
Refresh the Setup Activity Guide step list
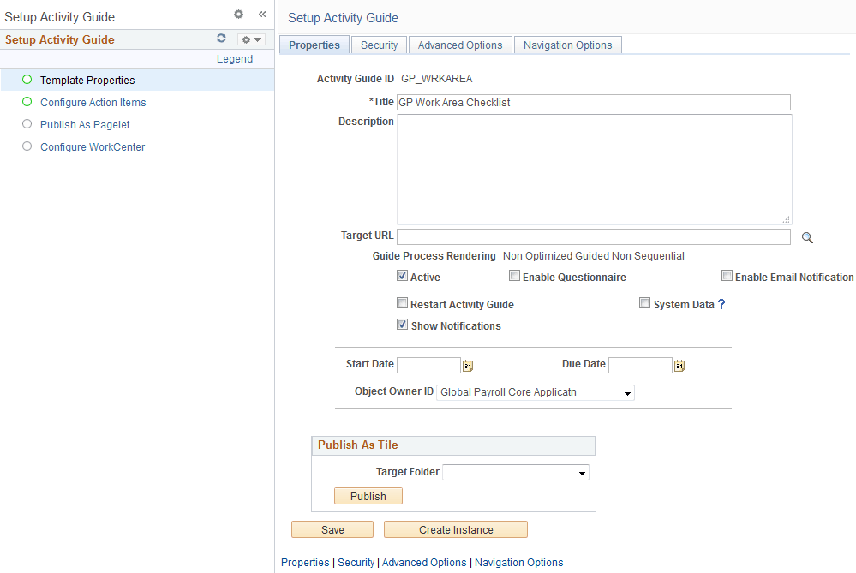tap(221, 39)
